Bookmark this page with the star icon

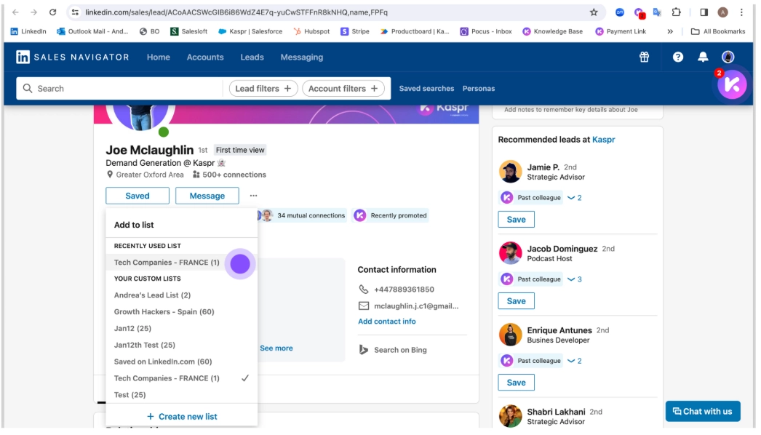tap(594, 12)
